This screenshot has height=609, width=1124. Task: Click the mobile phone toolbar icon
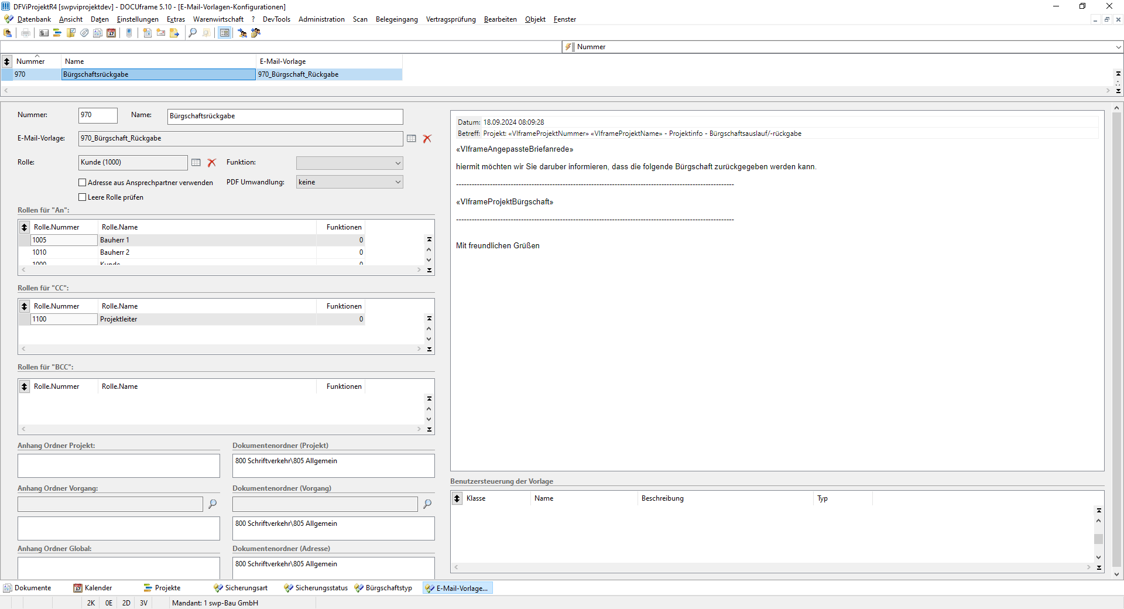[129, 33]
